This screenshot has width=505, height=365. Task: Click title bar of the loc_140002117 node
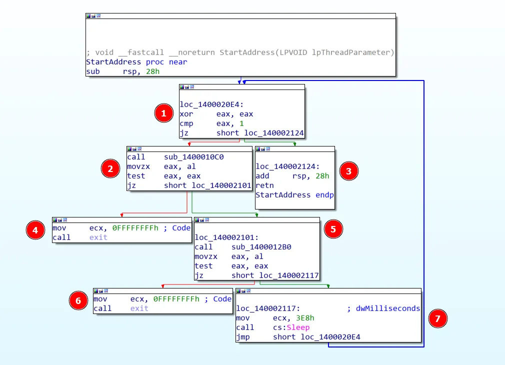[x=328, y=291]
